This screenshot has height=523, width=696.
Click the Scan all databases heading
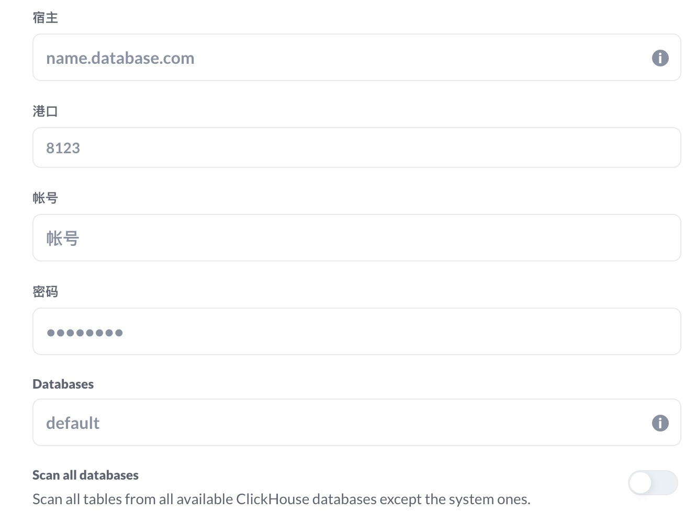[85, 475]
